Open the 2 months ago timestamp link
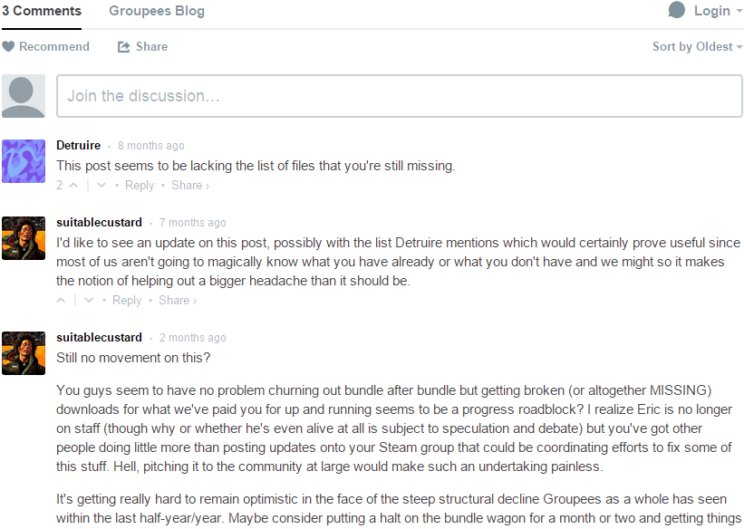Viewport: 744px width, 529px height. click(193, 337)
